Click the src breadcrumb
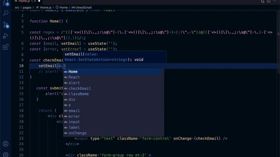The width and height of the screenshot is (280, 157). (x=17, y=7)
